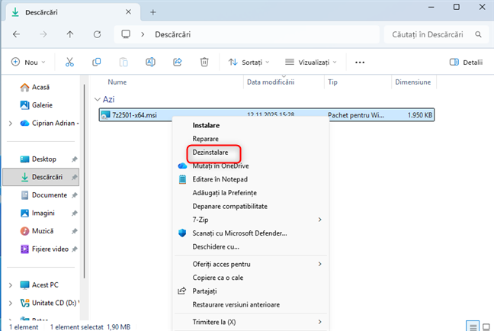The width and height of the screenshot is (494, 331).
Task: Select Scanați cu Microsoft Defender menu entry
Action: (x=239, y=233)
